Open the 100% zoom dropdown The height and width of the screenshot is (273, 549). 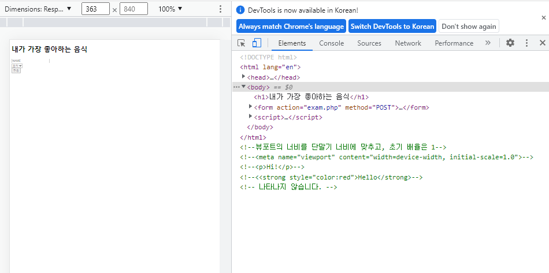point(170,9)
